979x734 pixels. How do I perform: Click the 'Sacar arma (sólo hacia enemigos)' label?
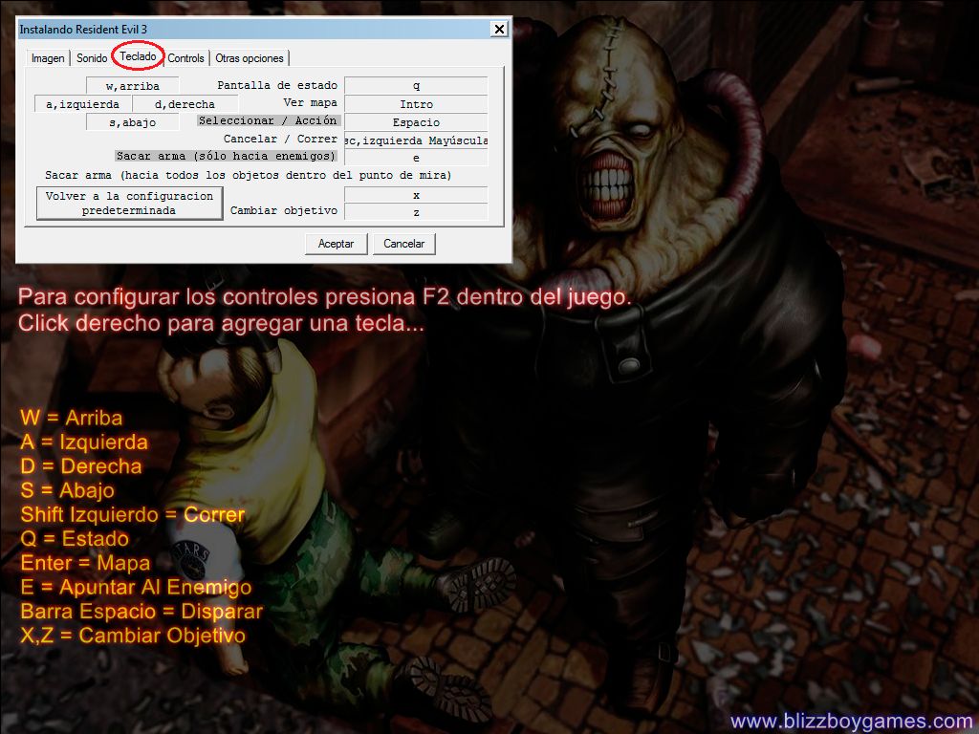[226, 156]
